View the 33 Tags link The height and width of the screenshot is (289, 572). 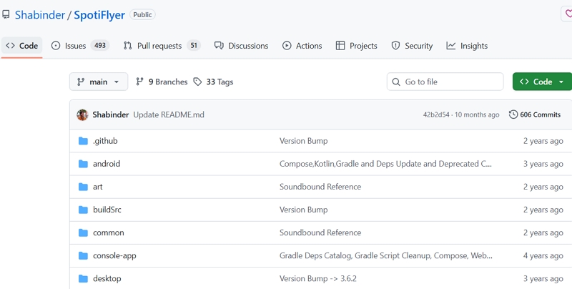pyautogui.click(x=213, y=82)
